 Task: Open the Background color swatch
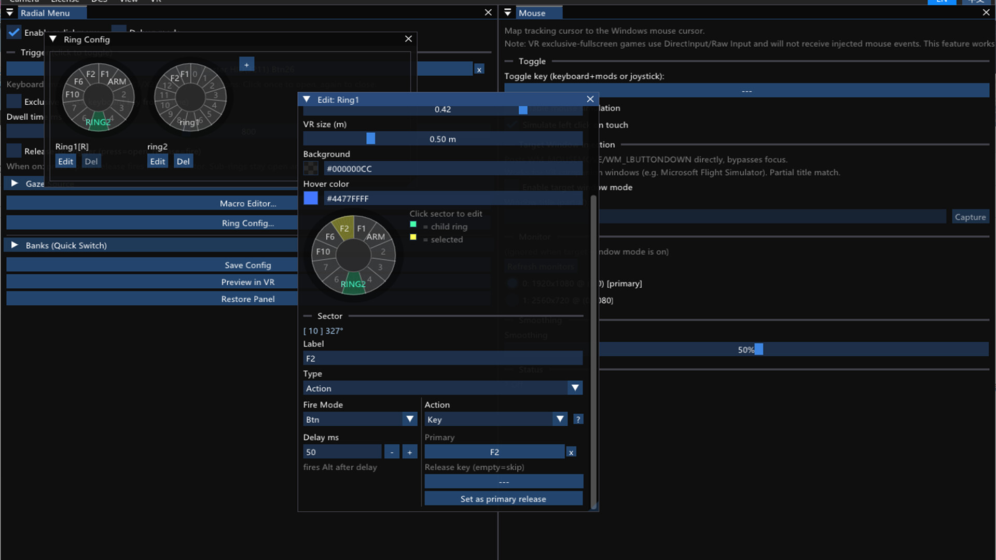click(310, 169)
